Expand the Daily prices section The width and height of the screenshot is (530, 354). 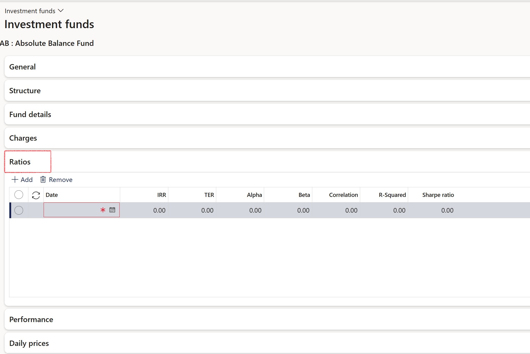click(267, 343)
